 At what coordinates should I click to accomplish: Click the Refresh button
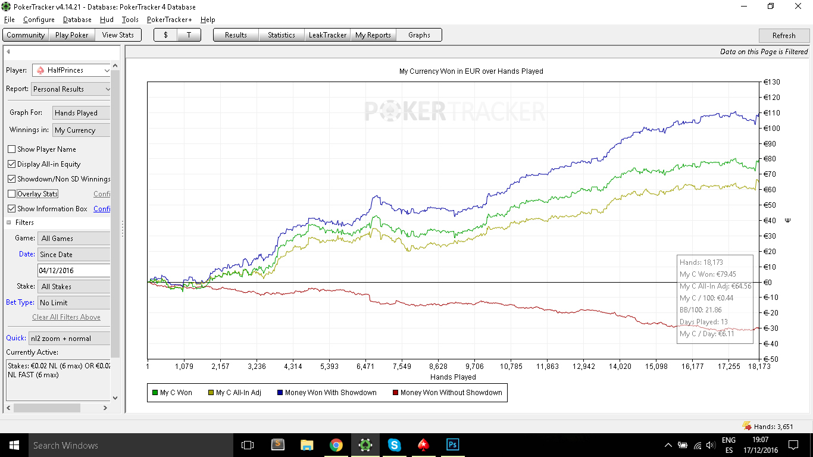(x=784, y=36)
